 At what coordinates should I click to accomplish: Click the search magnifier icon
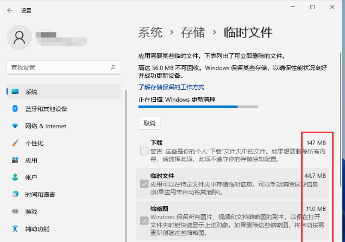(114, 67)
